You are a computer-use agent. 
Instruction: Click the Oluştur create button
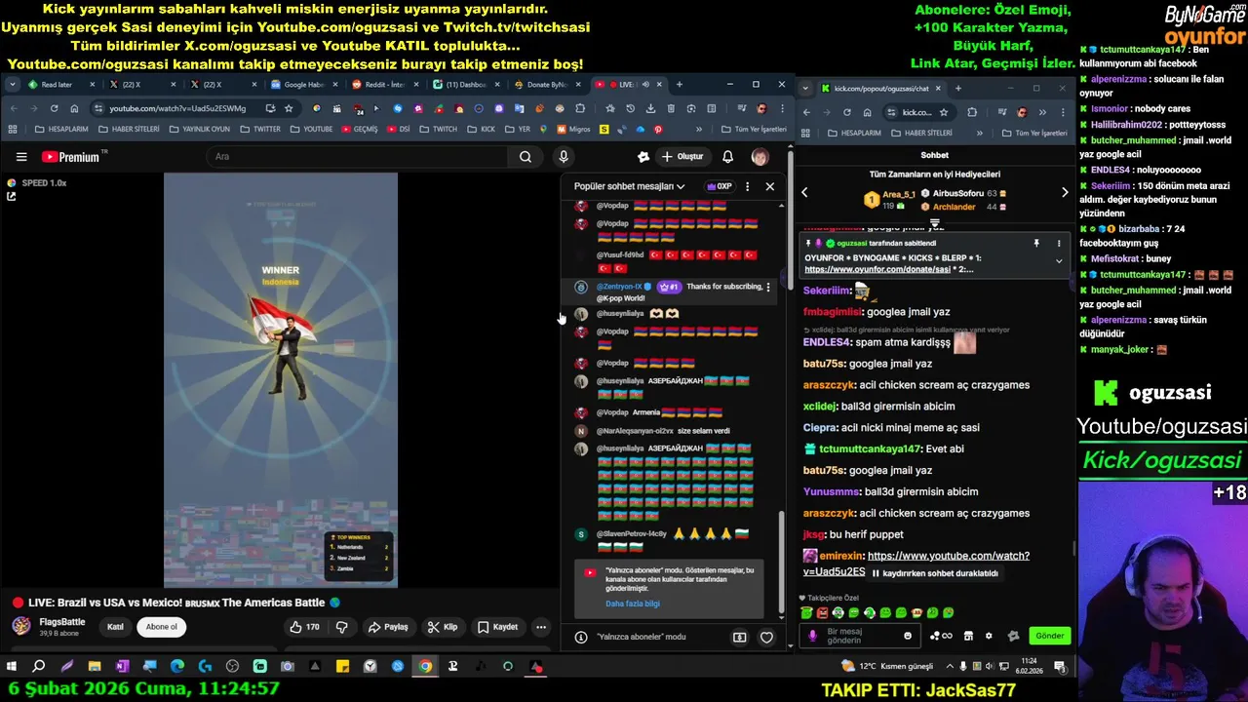tap(682, 157)
